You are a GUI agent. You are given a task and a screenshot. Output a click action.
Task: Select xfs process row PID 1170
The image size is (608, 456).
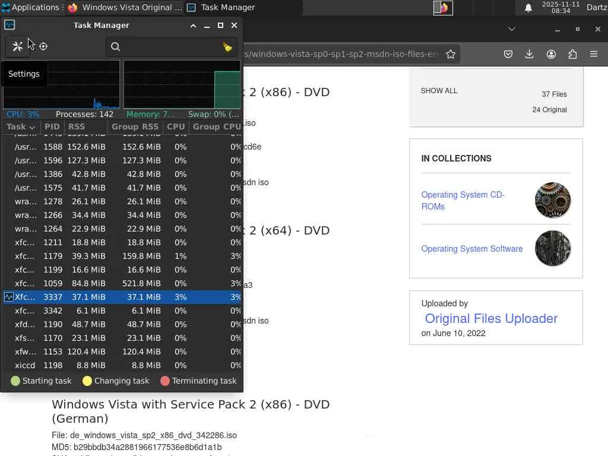122,338
